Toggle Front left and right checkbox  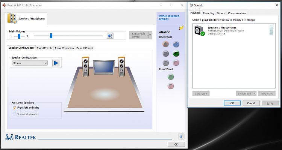(x=14, y=108)
